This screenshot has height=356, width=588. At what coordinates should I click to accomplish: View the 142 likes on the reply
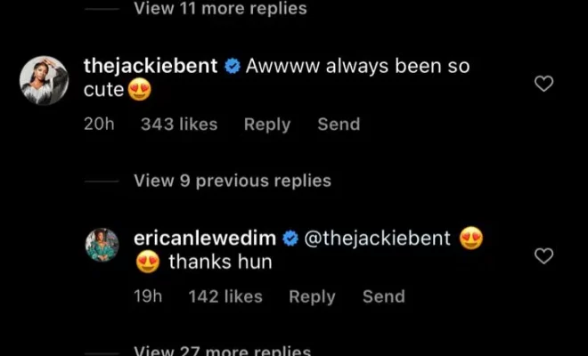click(225, 296)
